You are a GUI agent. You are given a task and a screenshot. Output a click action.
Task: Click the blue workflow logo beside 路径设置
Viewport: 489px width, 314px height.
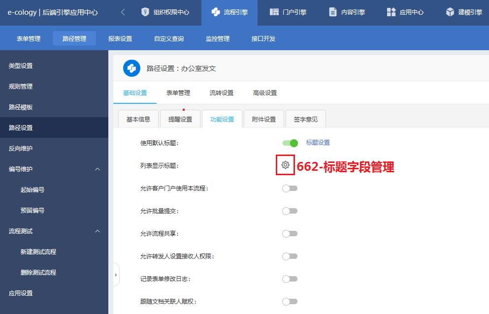tap(131, 68)
